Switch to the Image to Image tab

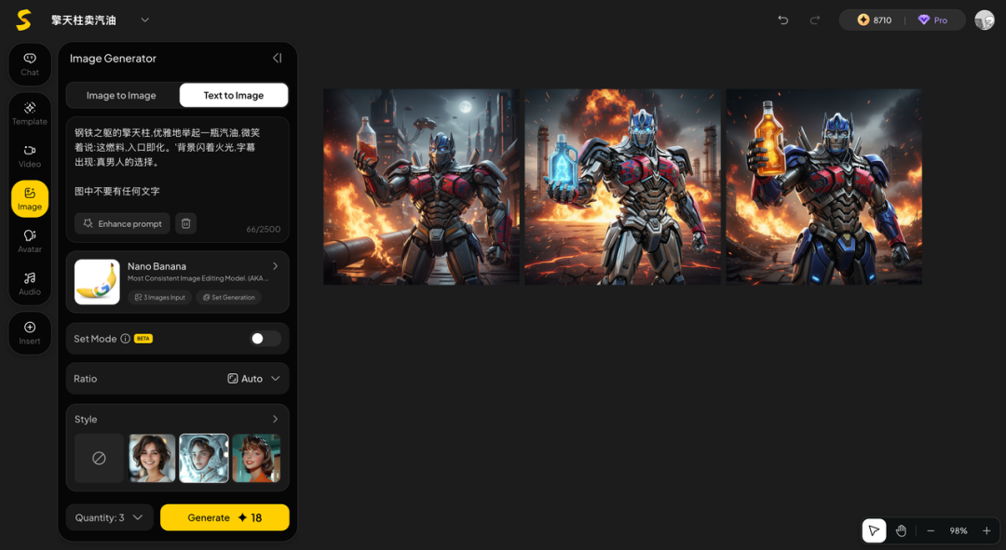coord(122,95)
